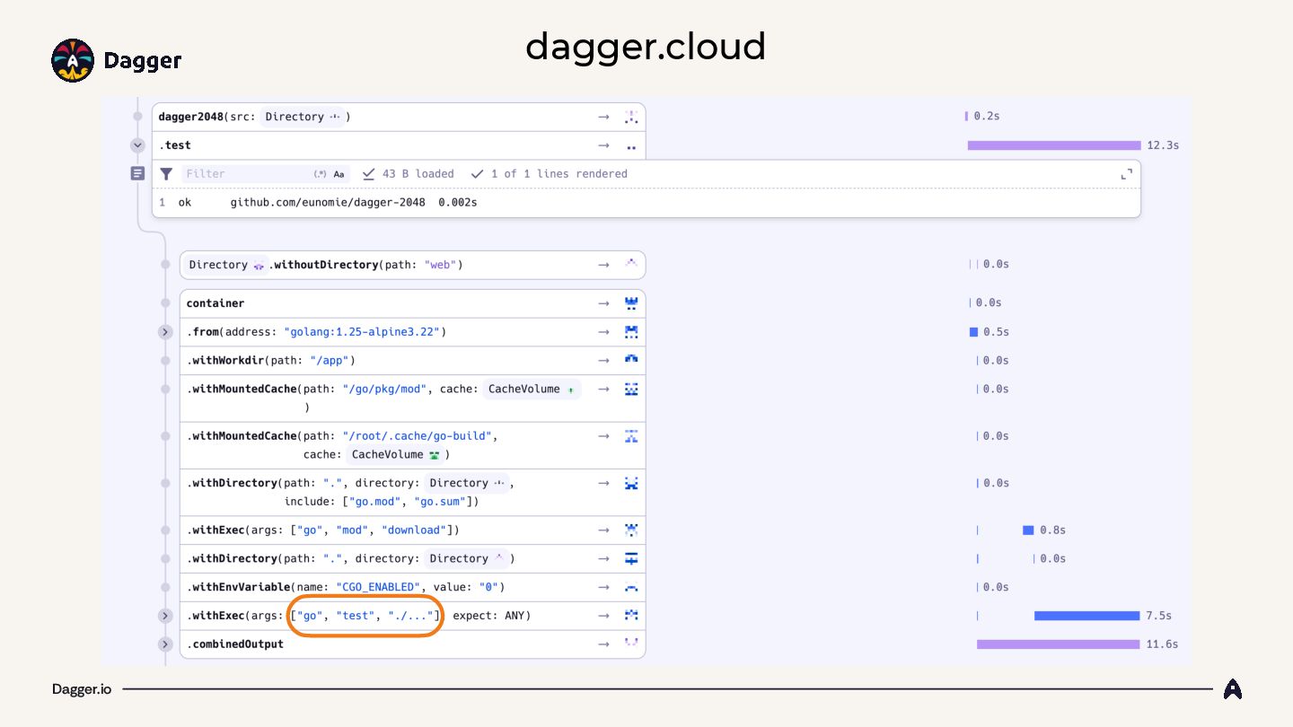
Task: Click pixel digest icon on .test row
Action: (631, 146)
